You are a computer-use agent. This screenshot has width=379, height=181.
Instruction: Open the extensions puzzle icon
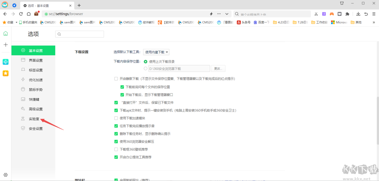coord(347,14)
